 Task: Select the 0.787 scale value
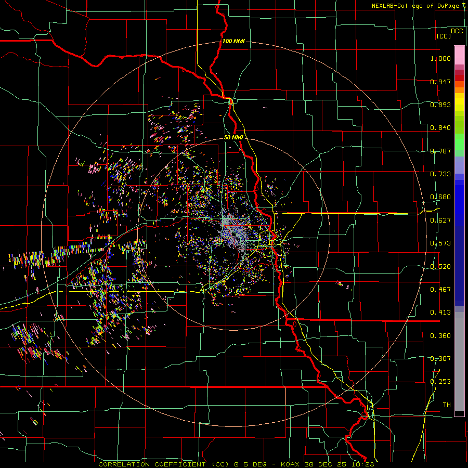pyautogui.click(x=440, y=151)
